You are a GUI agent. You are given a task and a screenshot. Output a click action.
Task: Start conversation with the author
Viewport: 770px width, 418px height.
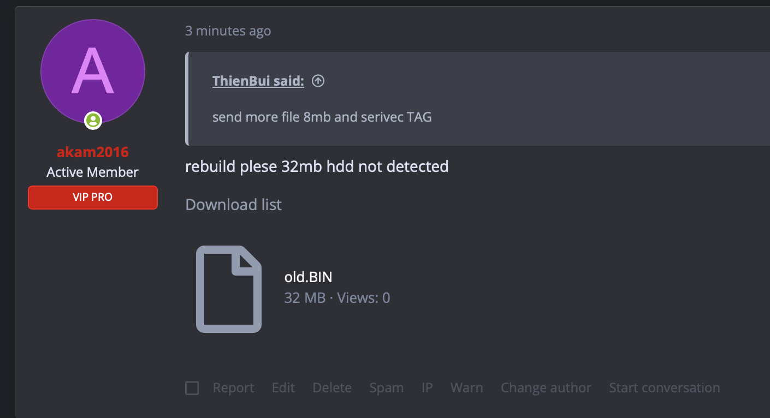point(664,388)
